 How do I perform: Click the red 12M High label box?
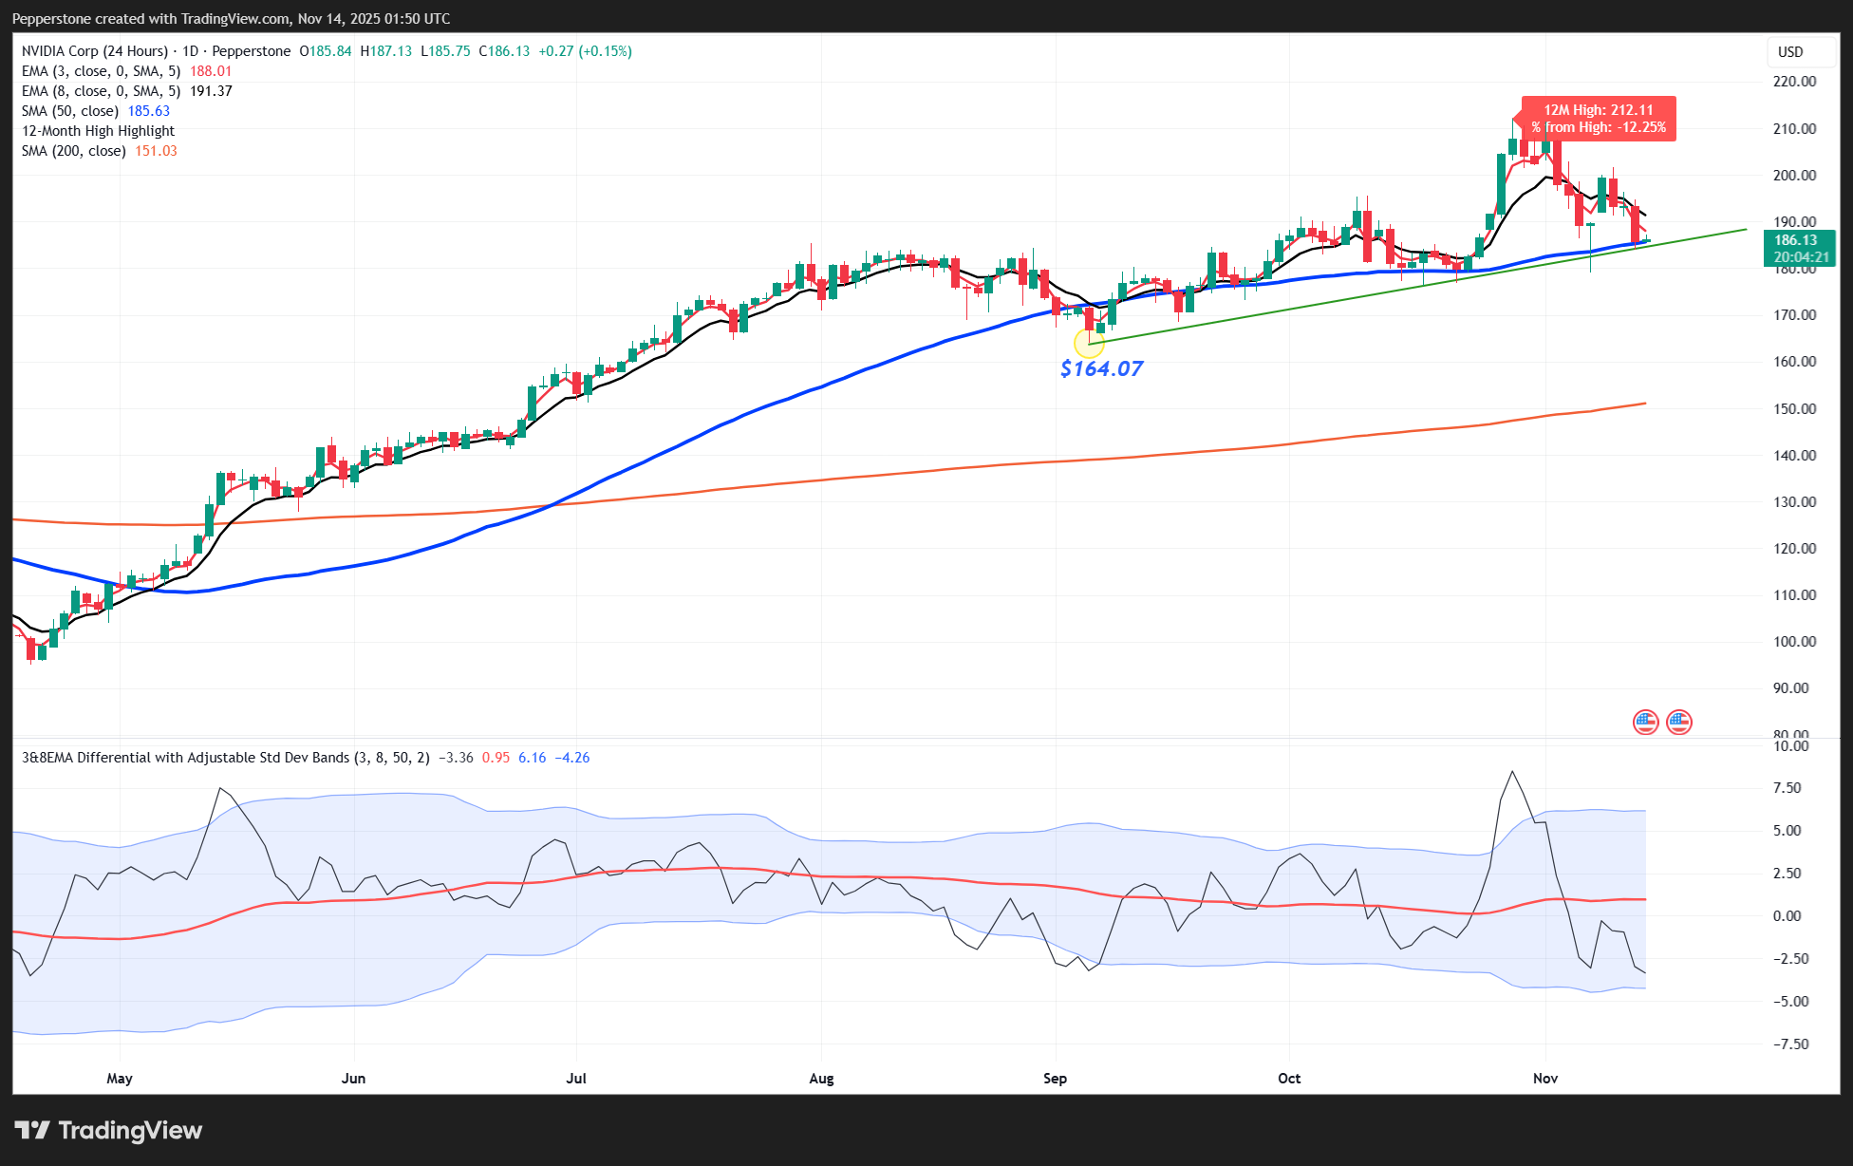(1598, 119)
